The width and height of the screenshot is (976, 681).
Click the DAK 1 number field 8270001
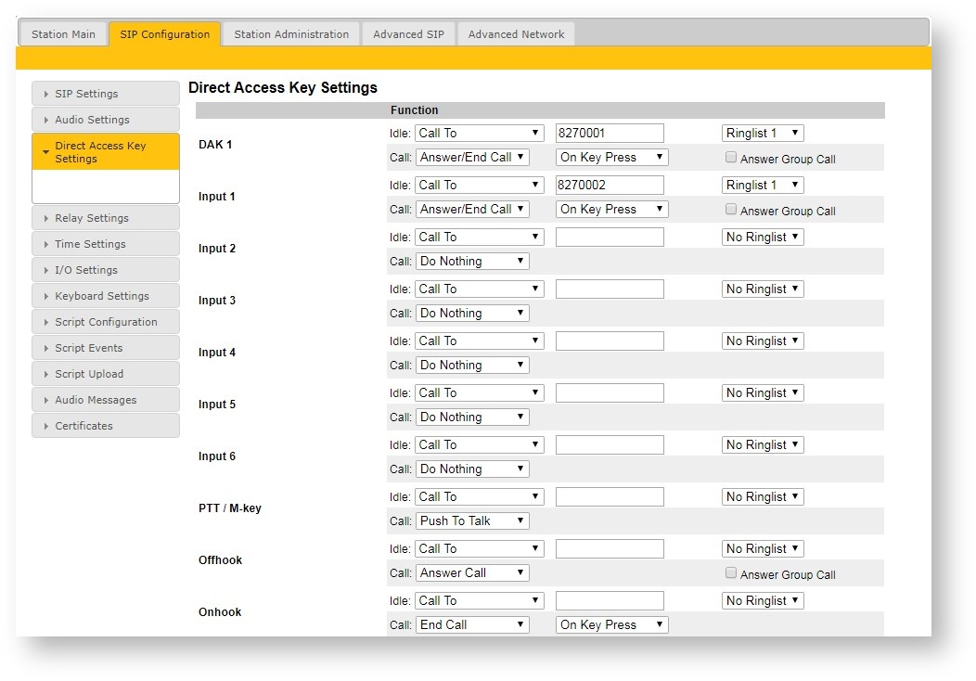coord(610,133)
